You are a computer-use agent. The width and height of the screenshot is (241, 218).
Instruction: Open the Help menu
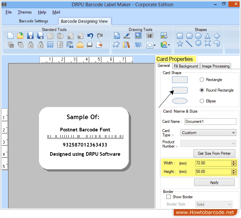point(42,12)
